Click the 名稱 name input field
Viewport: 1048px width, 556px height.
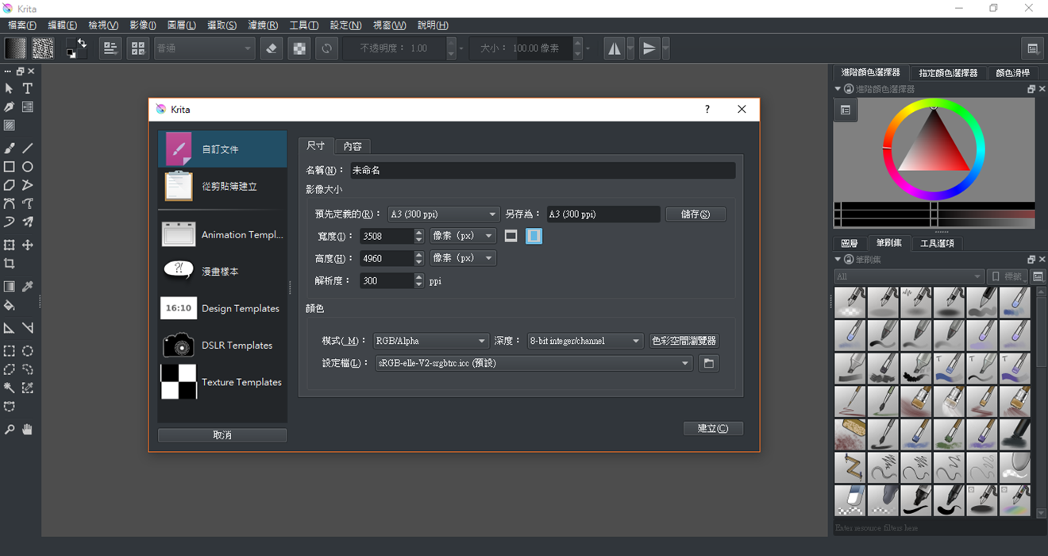coord(543,170)
